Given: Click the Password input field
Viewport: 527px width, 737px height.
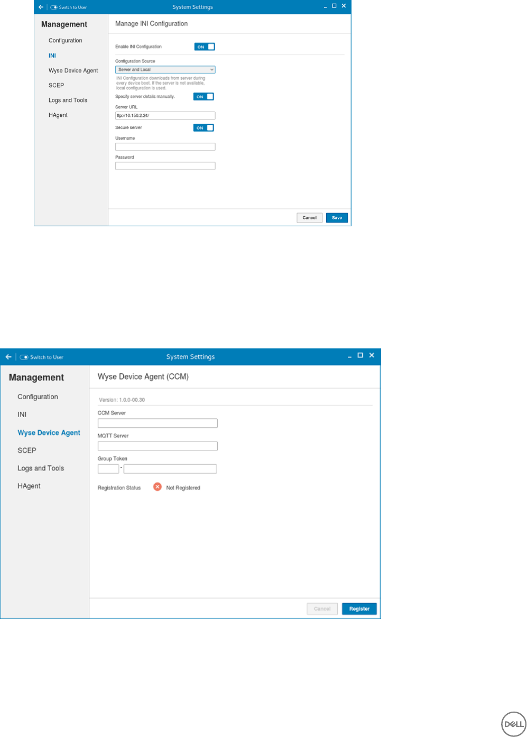Looking at the screenshot, I should [165, 166].
